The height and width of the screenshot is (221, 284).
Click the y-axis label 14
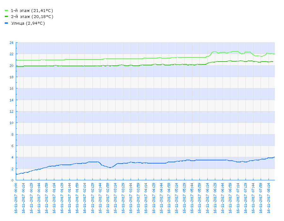pos(11,100)
